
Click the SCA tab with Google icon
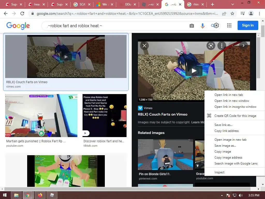coord(82,5)
